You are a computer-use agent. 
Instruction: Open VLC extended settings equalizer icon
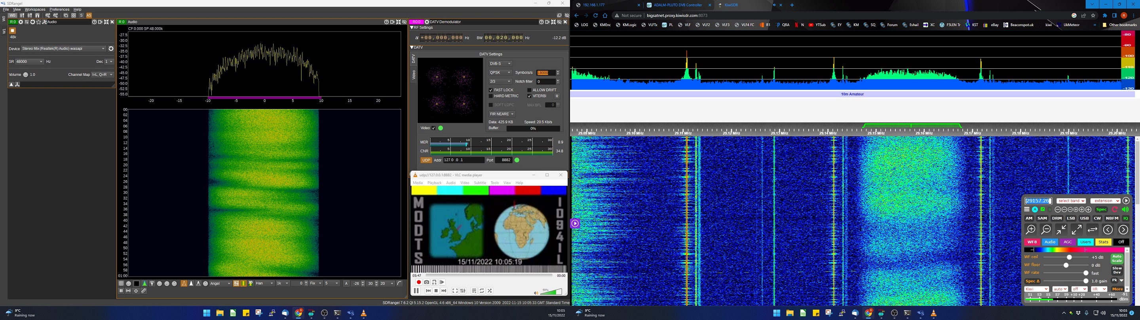click(x=463, y=291)
